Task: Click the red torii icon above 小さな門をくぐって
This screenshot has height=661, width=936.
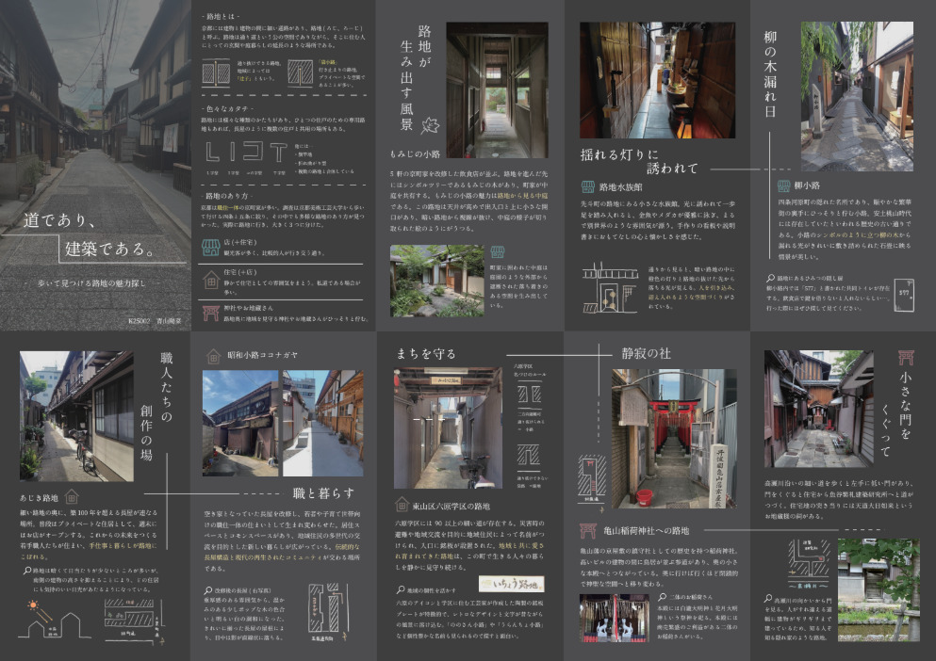Action: click(x=906, y=358)
